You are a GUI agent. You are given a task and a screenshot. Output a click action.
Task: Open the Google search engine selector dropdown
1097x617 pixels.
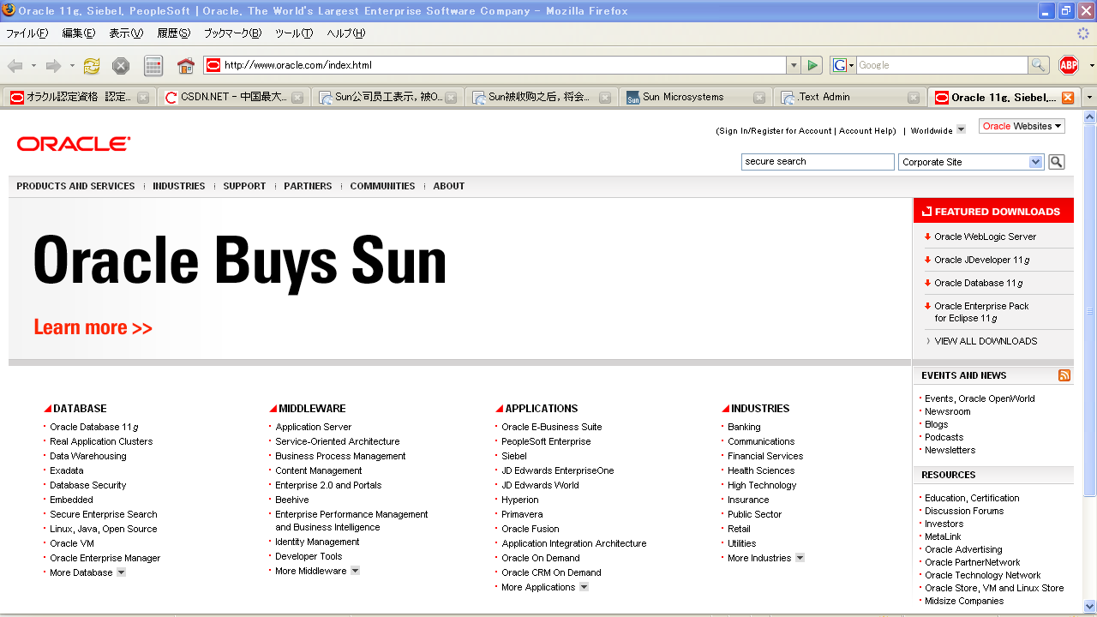point(843,65)
